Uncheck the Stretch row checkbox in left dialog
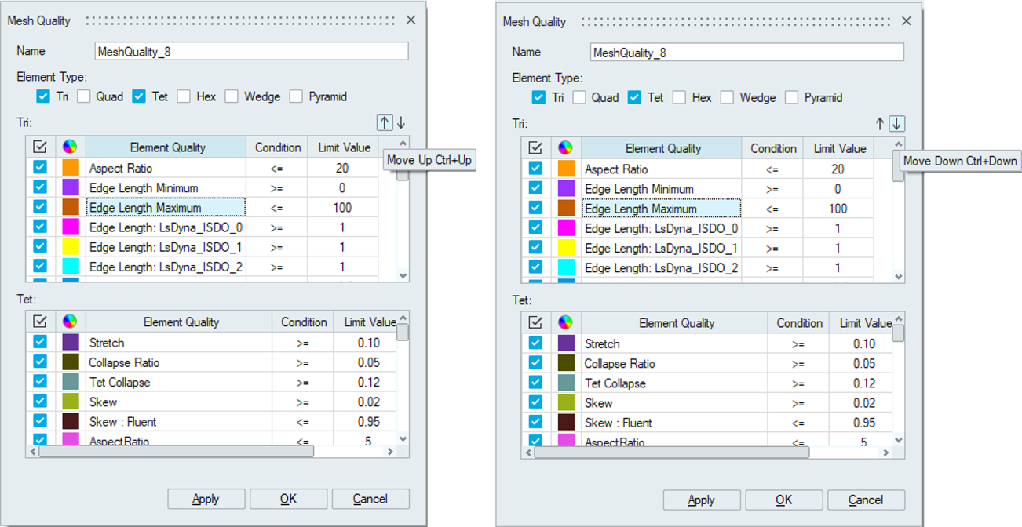 click(40, 342)
